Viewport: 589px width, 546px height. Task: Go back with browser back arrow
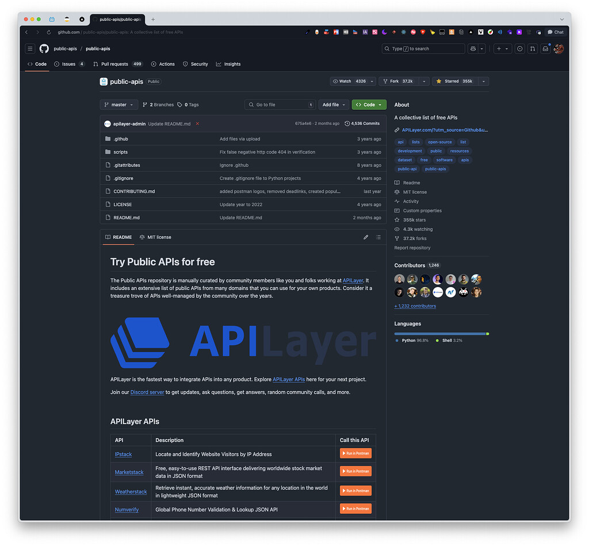pos(26,32)
